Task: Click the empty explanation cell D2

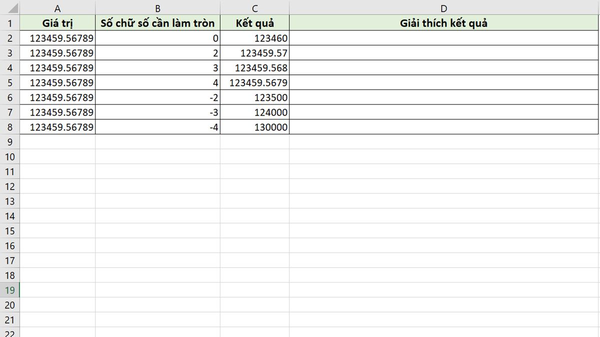Action: tap(444, 38)
